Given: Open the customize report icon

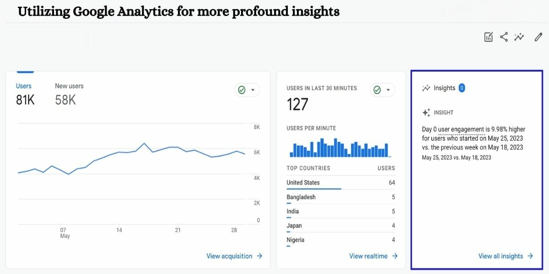Looking at the screenshot, I should pos(488,37).
